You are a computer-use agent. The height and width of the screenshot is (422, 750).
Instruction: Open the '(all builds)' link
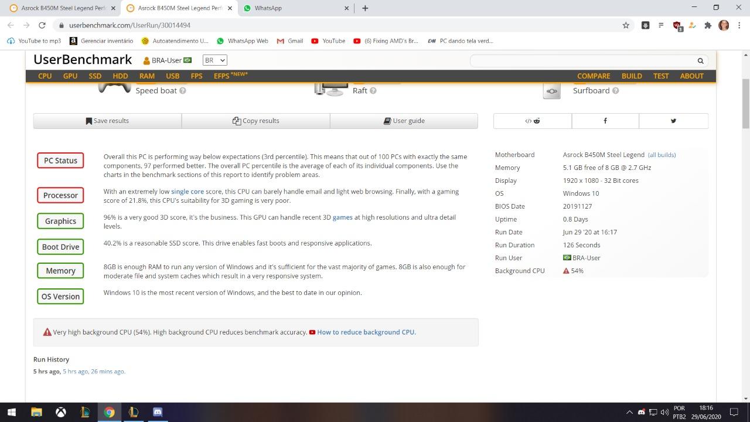[662, 155]
